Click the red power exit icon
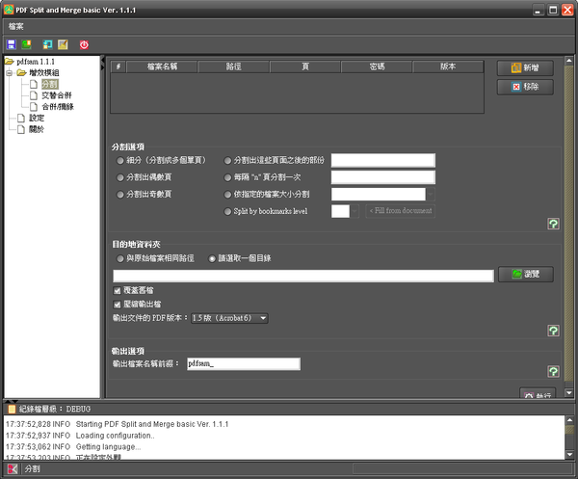This screenshot has height=479, width=578. coord(84,44)
